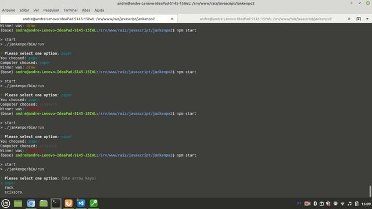Maximize the terminal window
This screenshot has height=209, width=372.
360,3
